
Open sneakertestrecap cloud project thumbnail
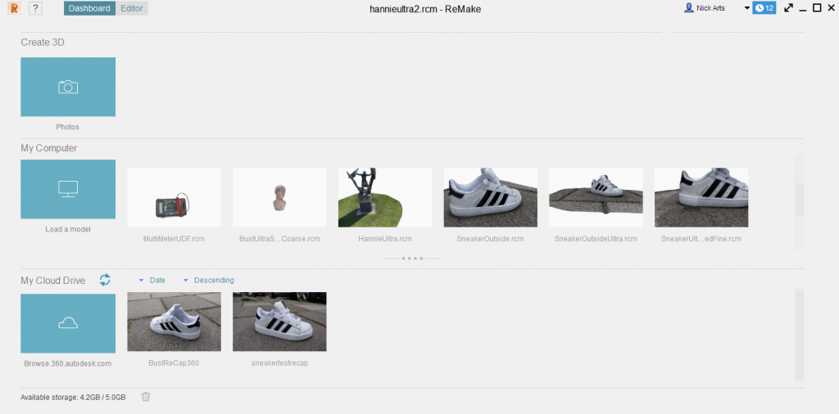click(x=279, y=322)
